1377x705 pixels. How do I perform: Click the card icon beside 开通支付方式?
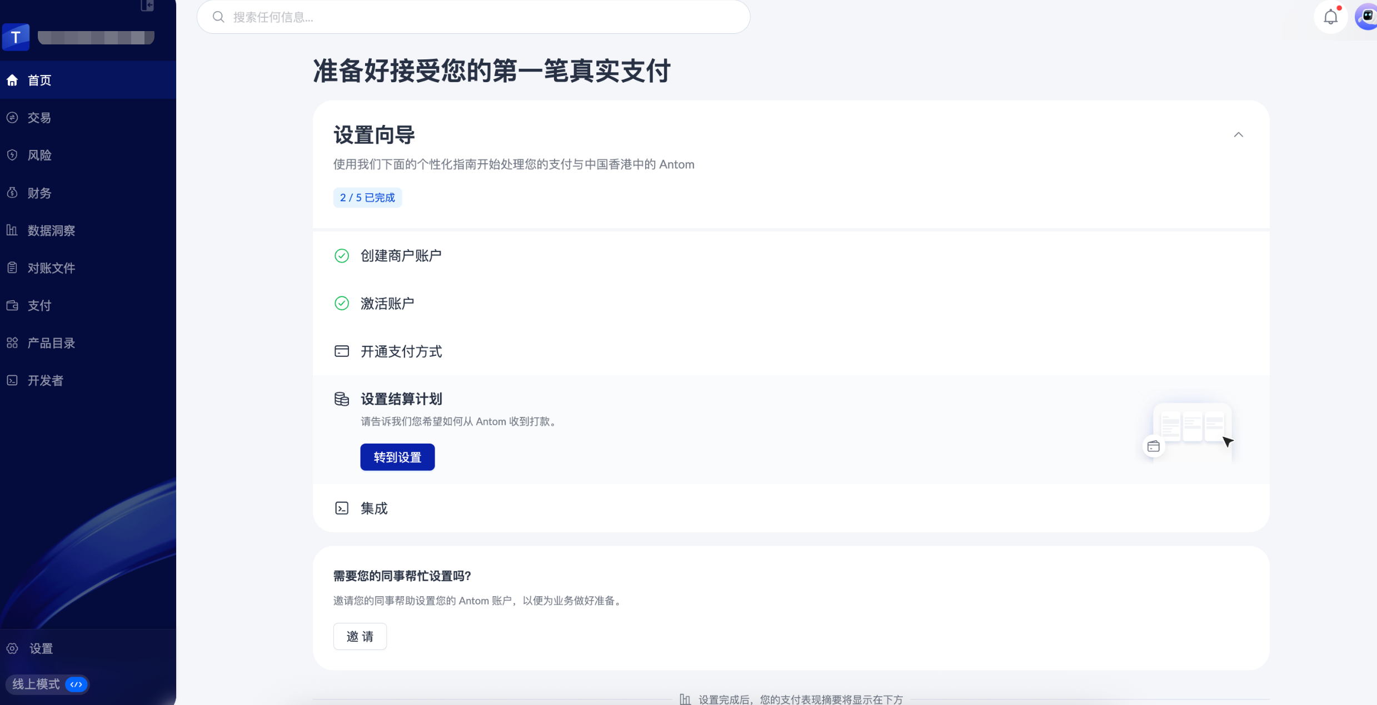(342, 351)
